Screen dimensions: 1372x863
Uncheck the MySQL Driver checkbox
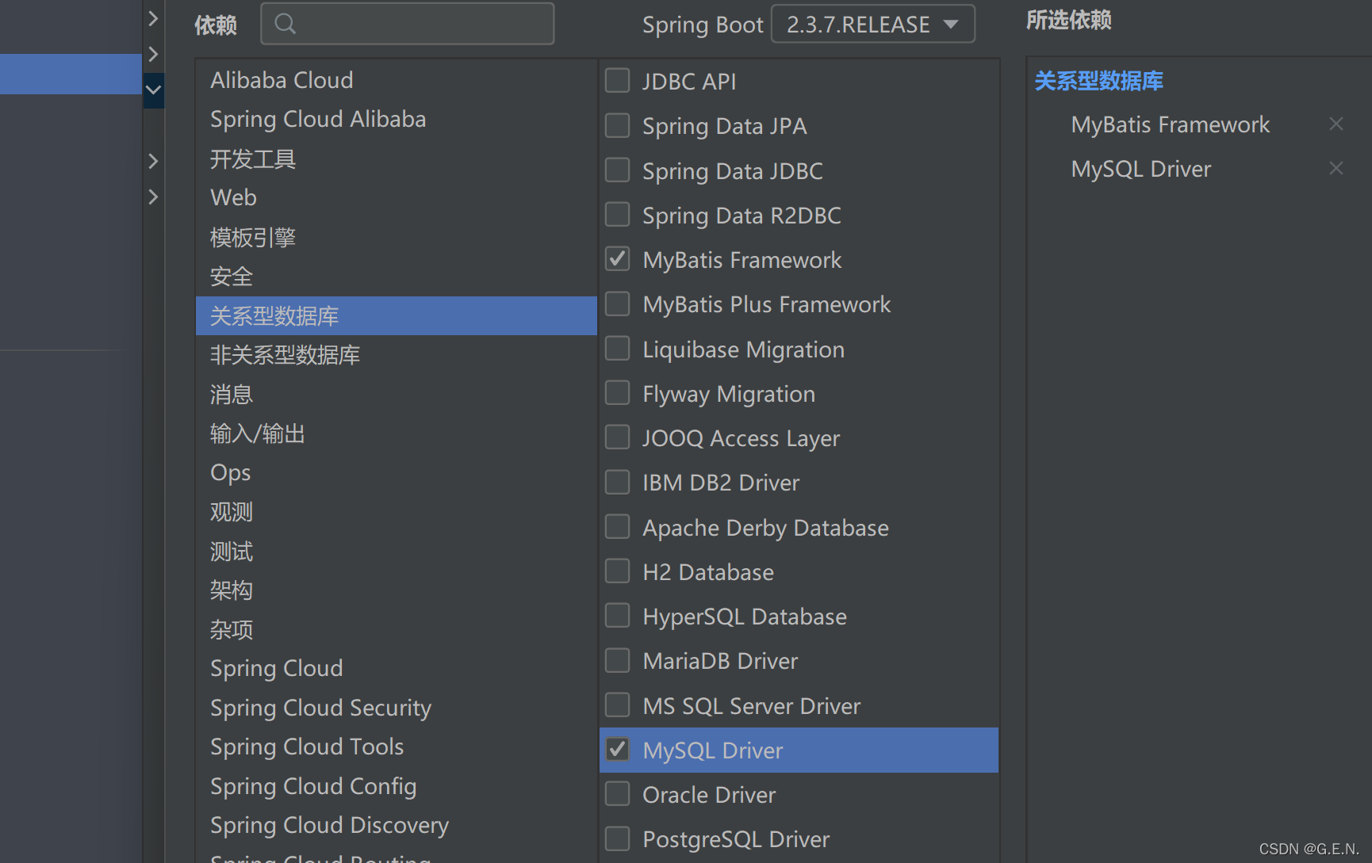(617, 750)
